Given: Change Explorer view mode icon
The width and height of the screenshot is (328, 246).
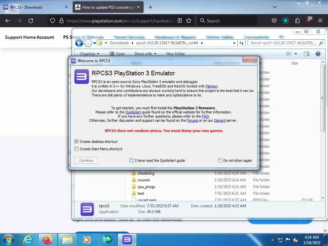Looking at the screenshot, I should [x=289, y=54].
